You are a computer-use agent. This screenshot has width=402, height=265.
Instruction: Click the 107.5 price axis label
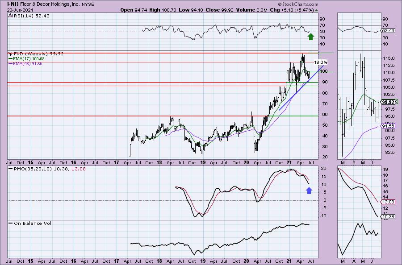pos(389,80)
